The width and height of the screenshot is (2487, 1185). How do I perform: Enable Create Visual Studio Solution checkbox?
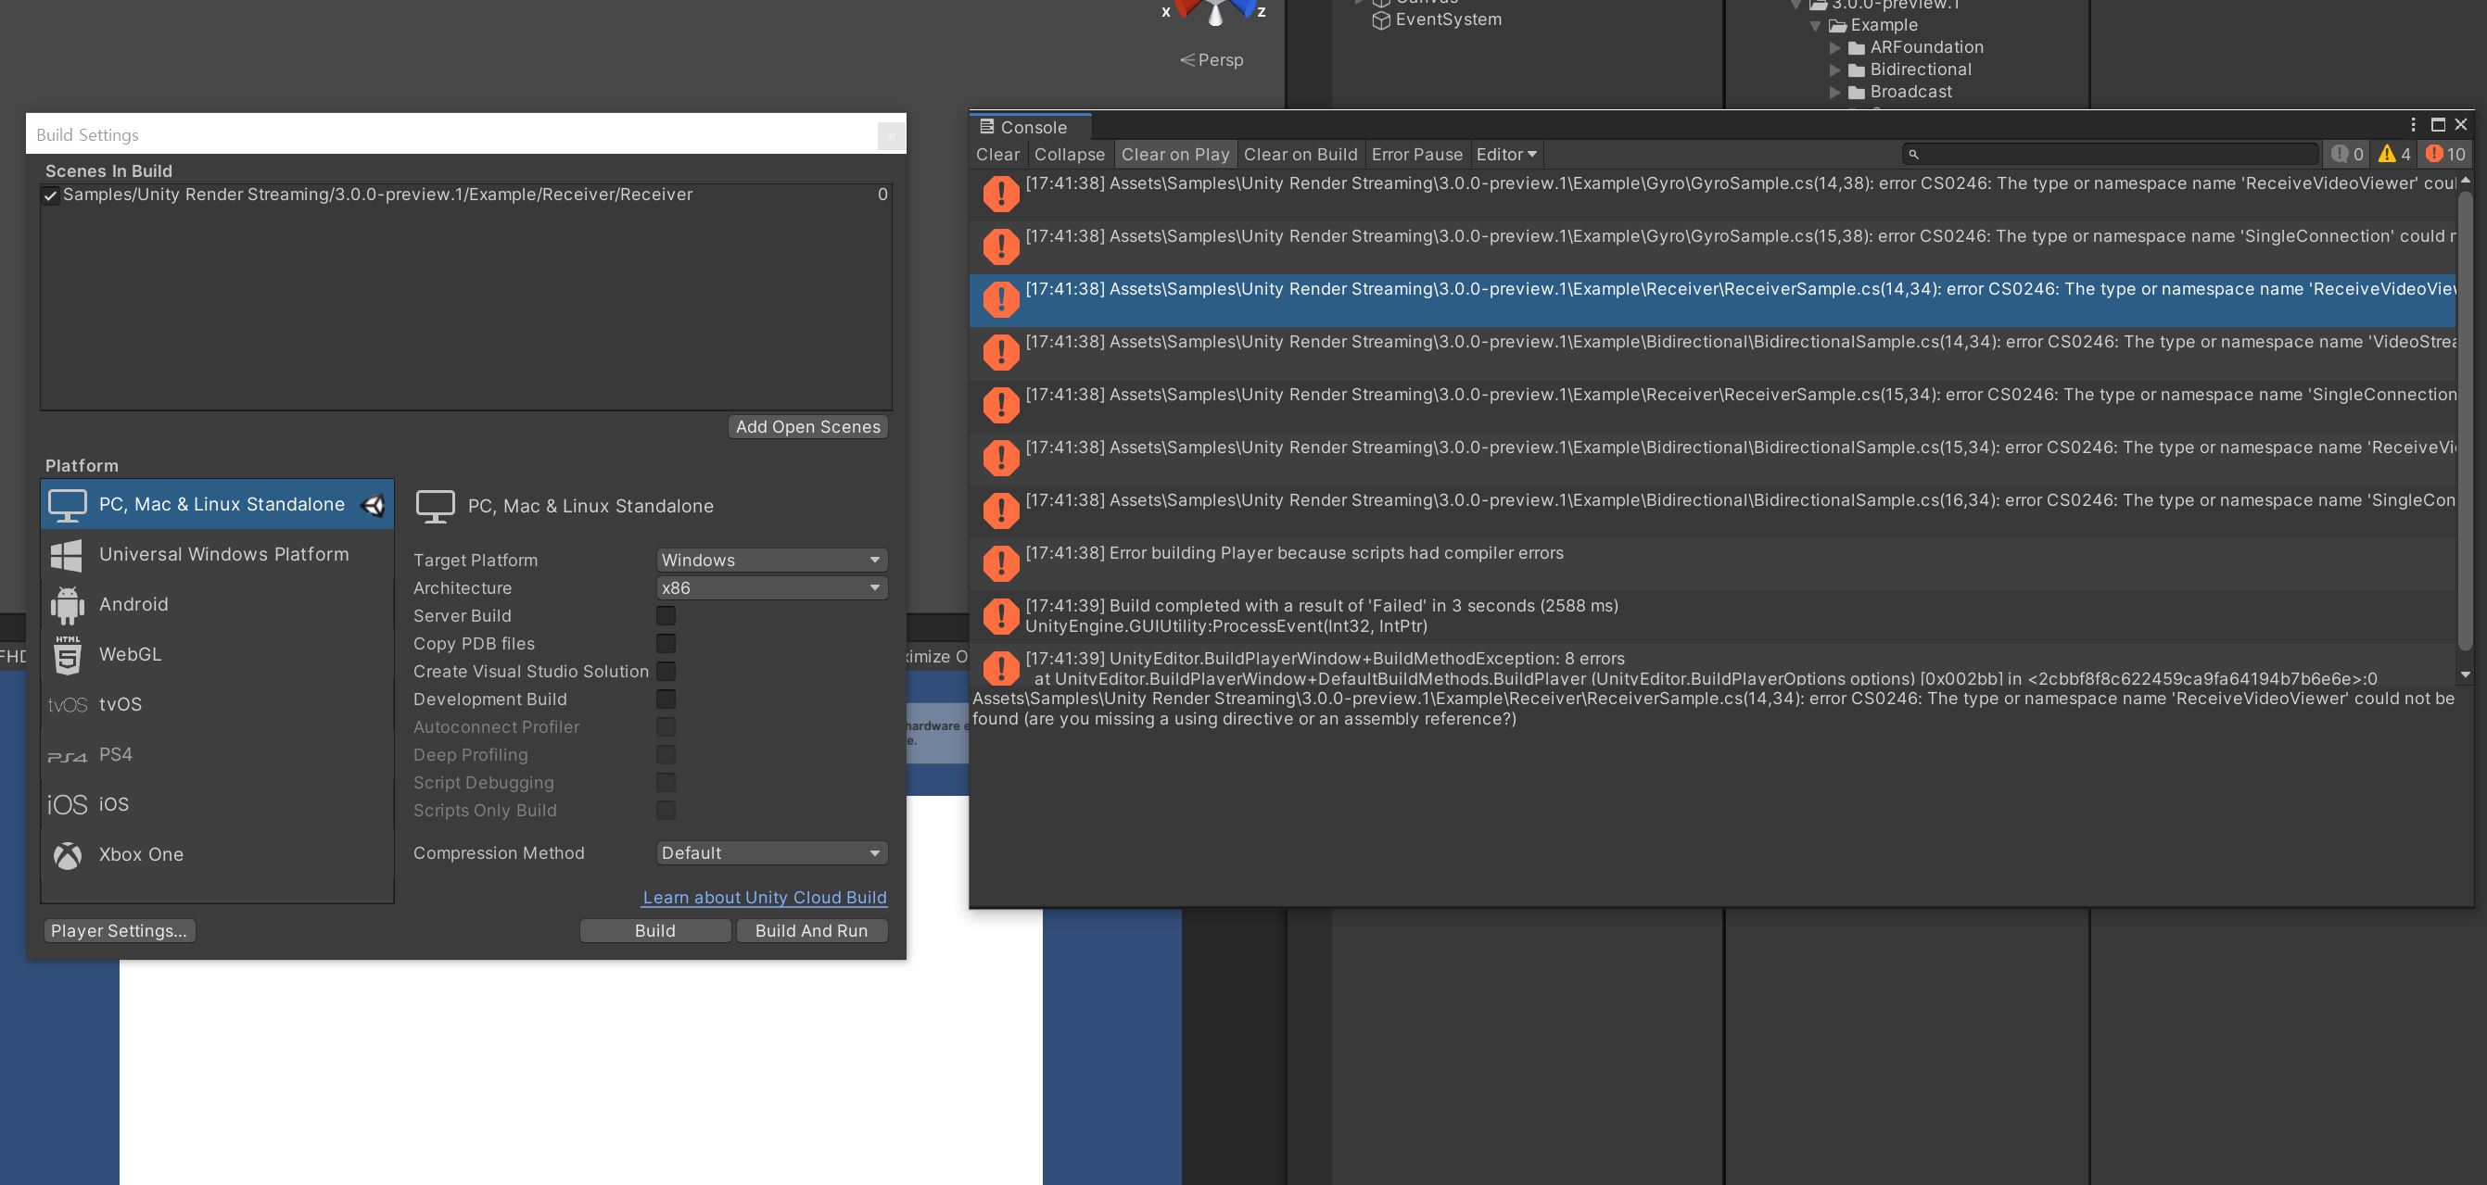click(666, 672)
